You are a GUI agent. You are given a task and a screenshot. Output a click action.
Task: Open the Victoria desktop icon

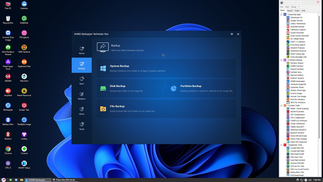point(24,150)
